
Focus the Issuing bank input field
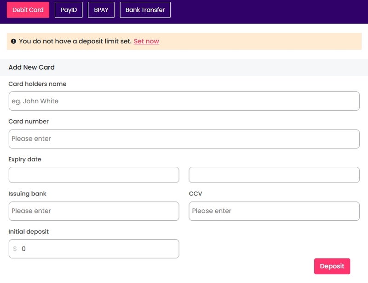point(94,211)
